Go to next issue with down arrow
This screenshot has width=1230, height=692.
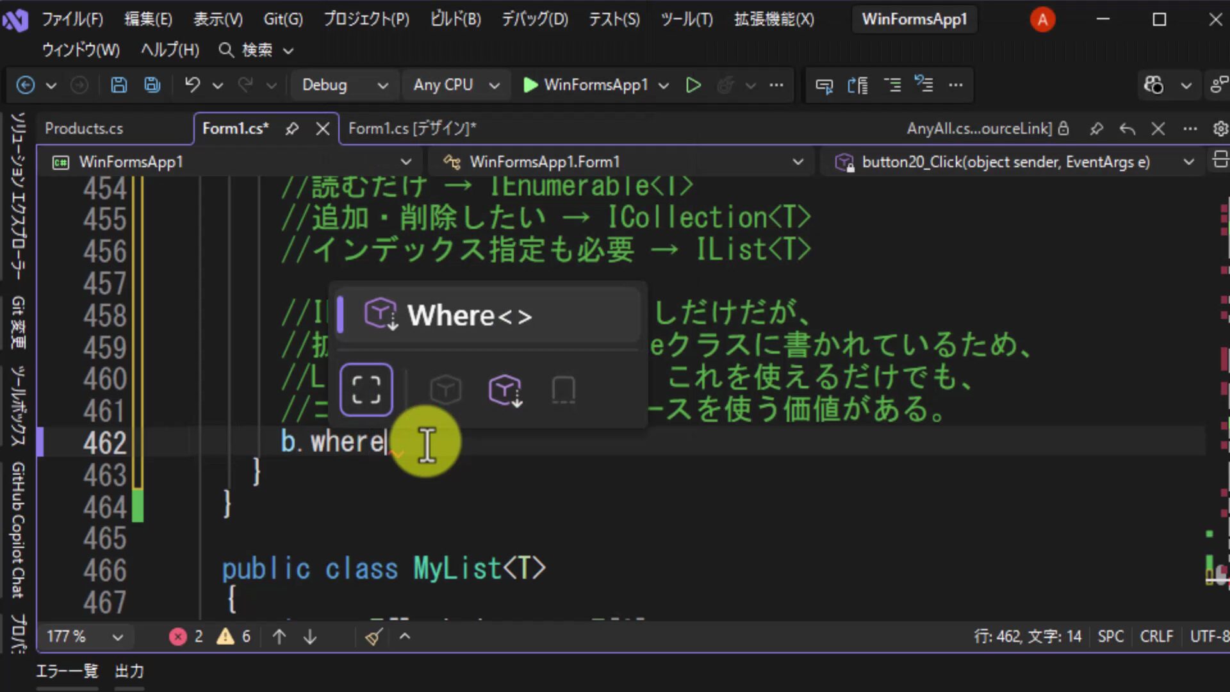tap(310, 637)
